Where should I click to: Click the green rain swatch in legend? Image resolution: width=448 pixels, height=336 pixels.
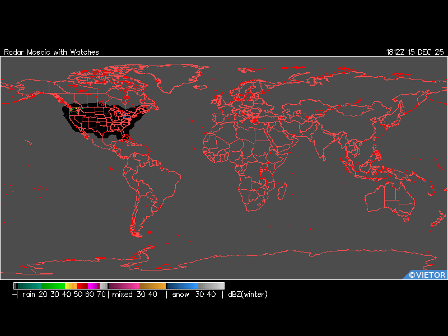tap(53, 286)
